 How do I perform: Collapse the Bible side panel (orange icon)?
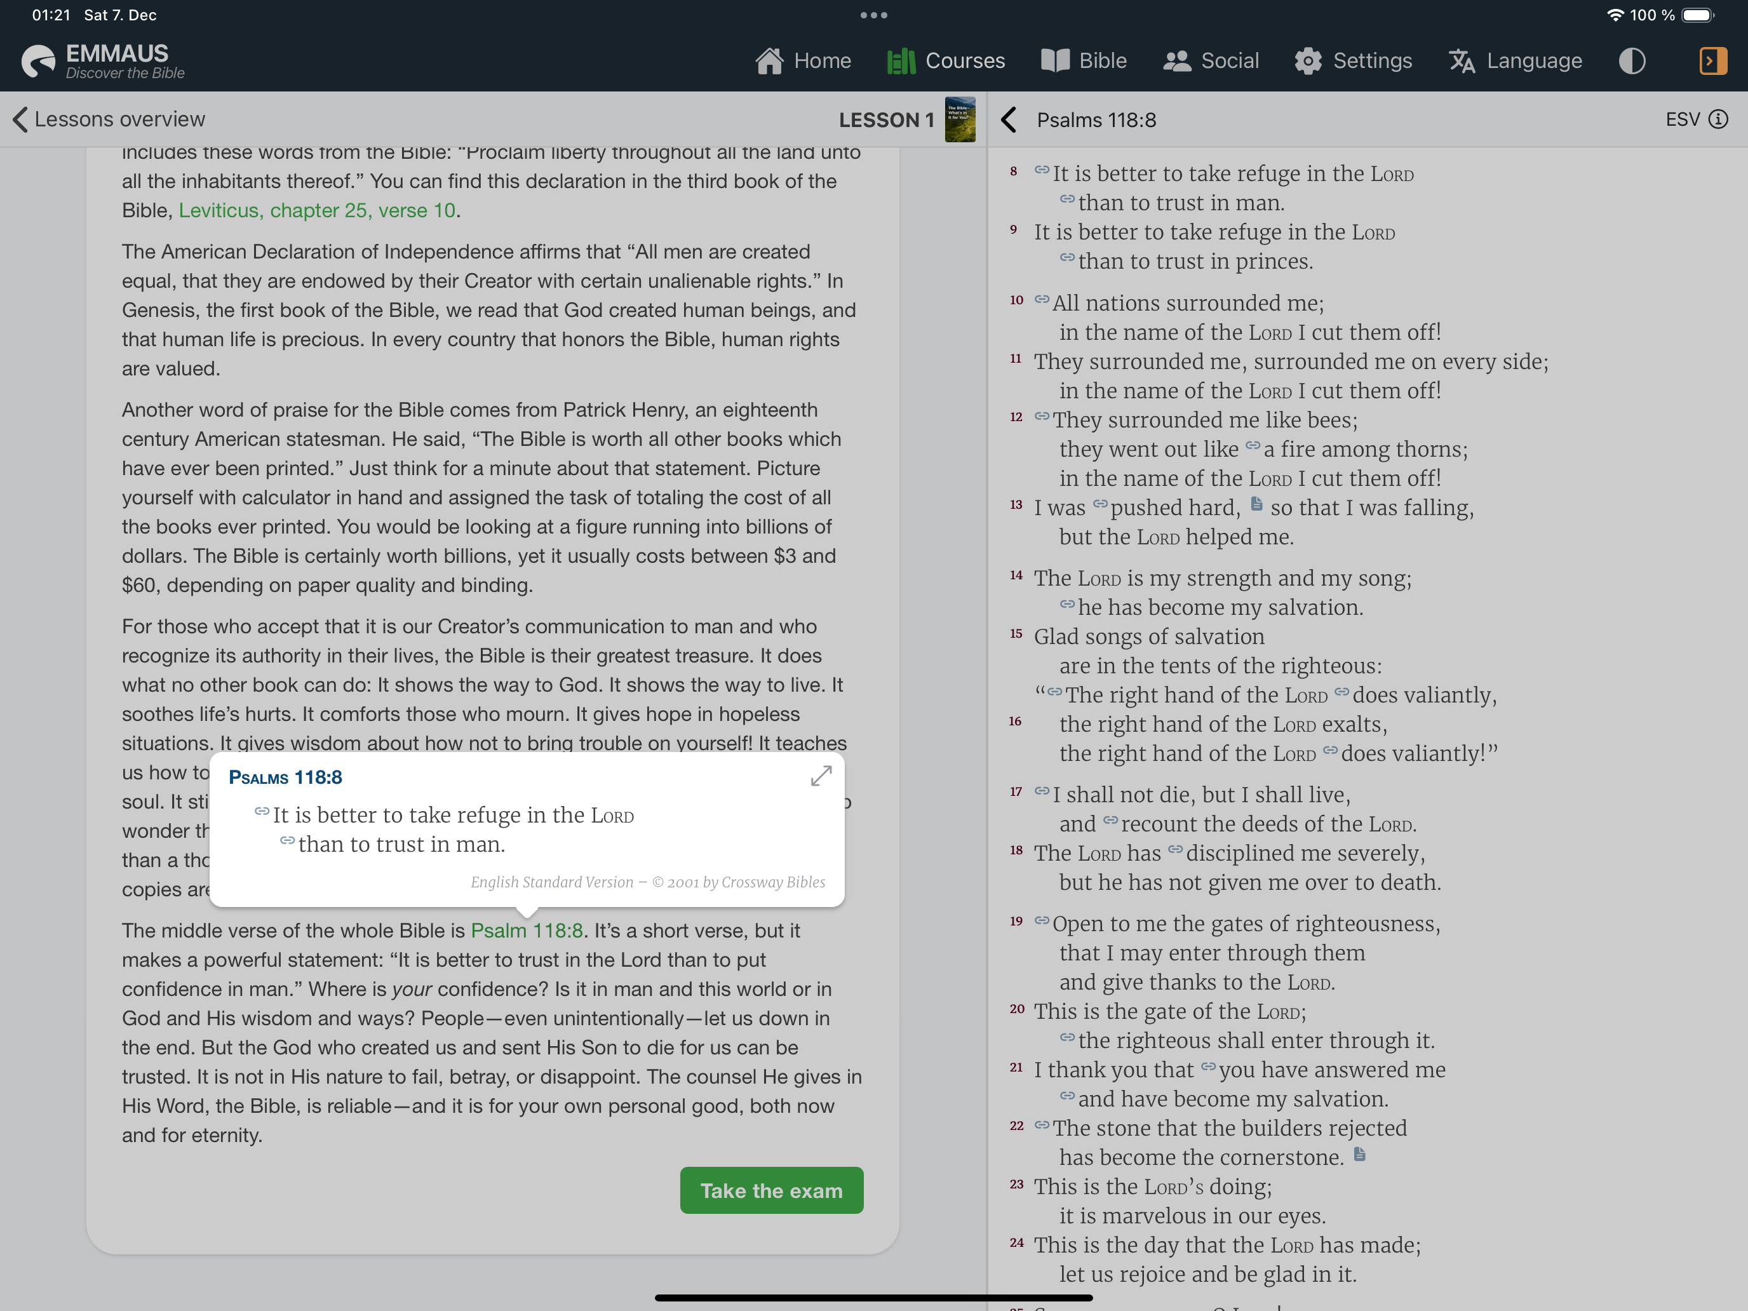coord(1712,61)
